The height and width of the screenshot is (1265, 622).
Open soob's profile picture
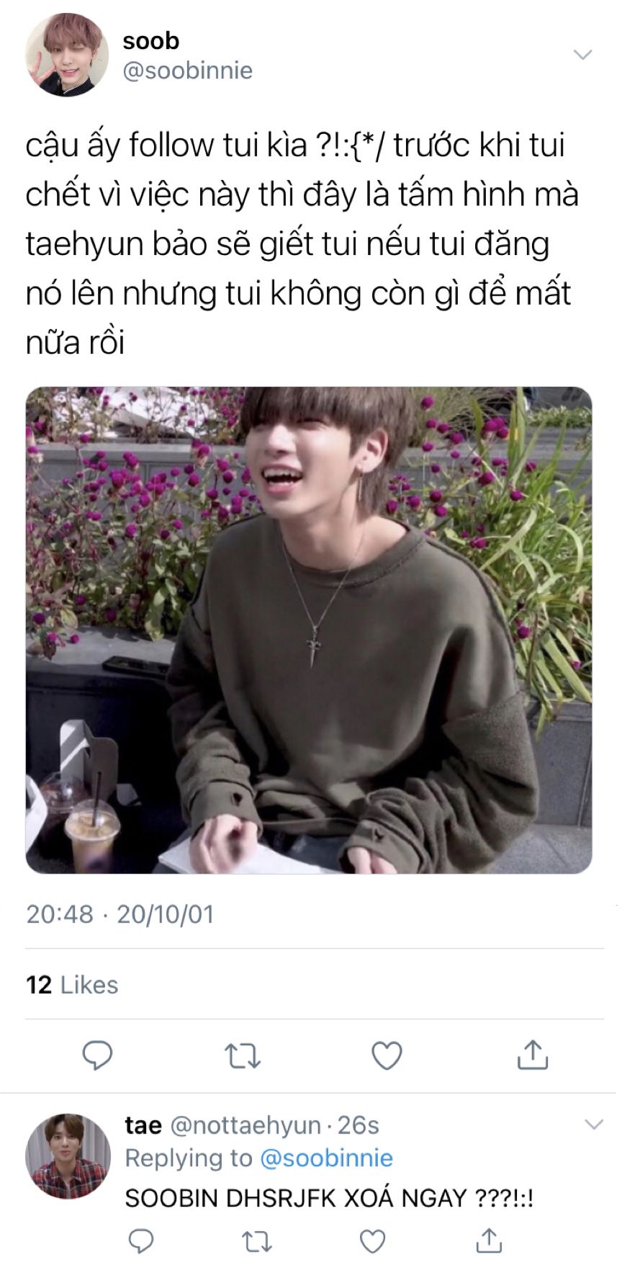click(x=67, y=55)
